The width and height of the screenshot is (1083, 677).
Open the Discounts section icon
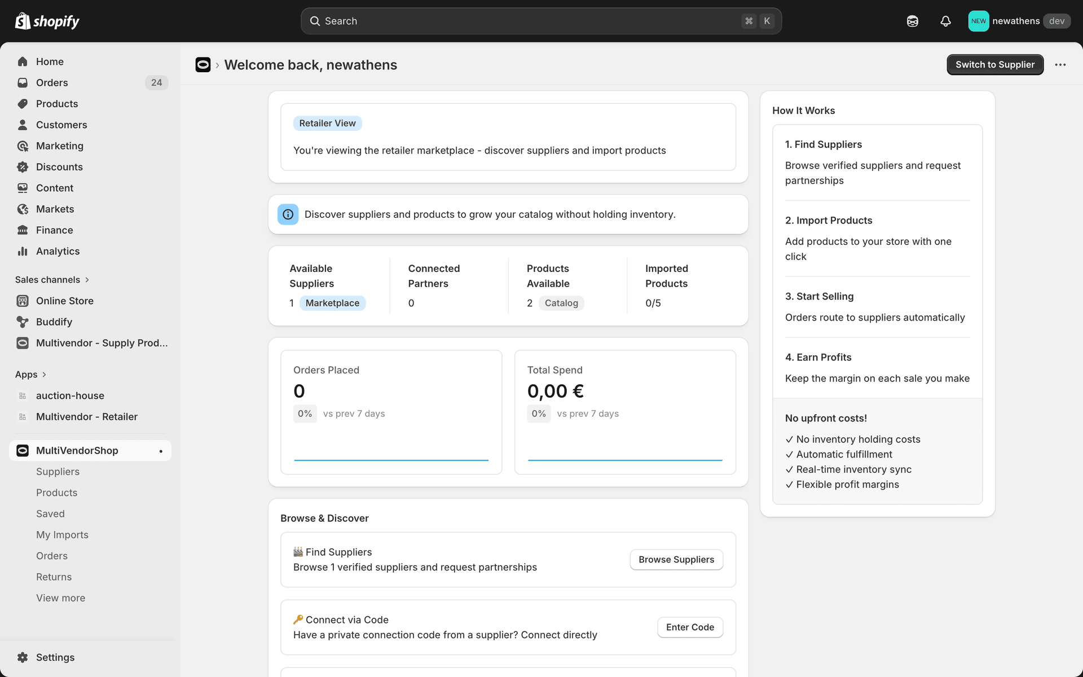[x=23, y=167]
